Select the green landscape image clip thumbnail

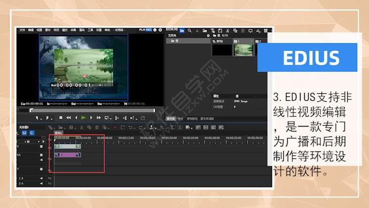pos(244,50)
